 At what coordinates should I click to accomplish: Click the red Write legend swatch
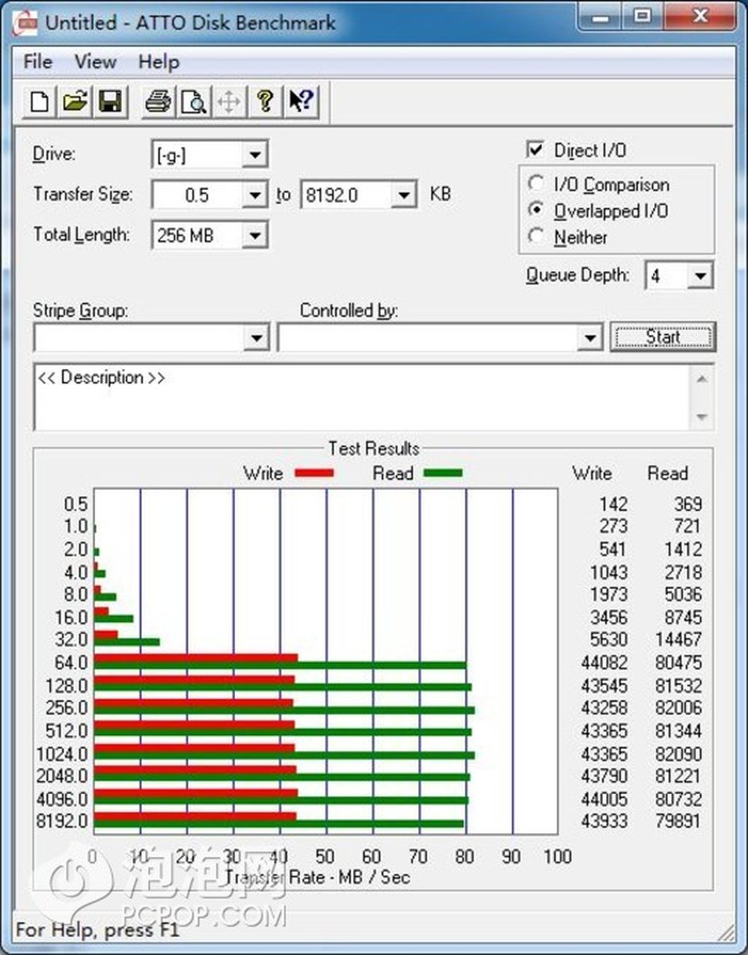pyautogui.click(x=314, y=473)
